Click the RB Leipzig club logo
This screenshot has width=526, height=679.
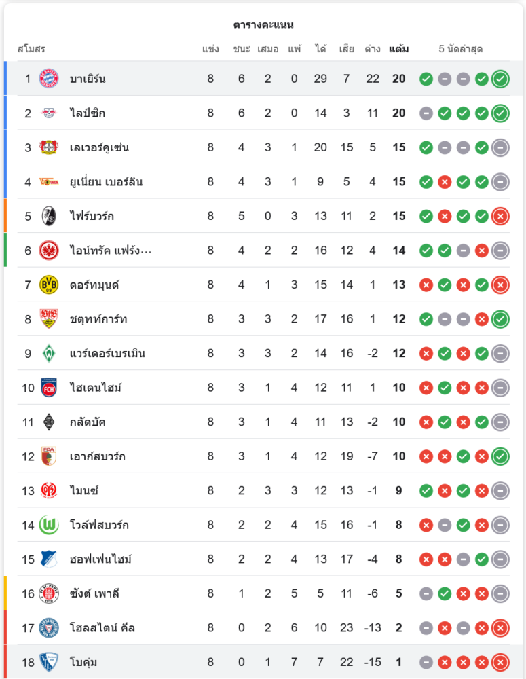click(x=49, y=113)
